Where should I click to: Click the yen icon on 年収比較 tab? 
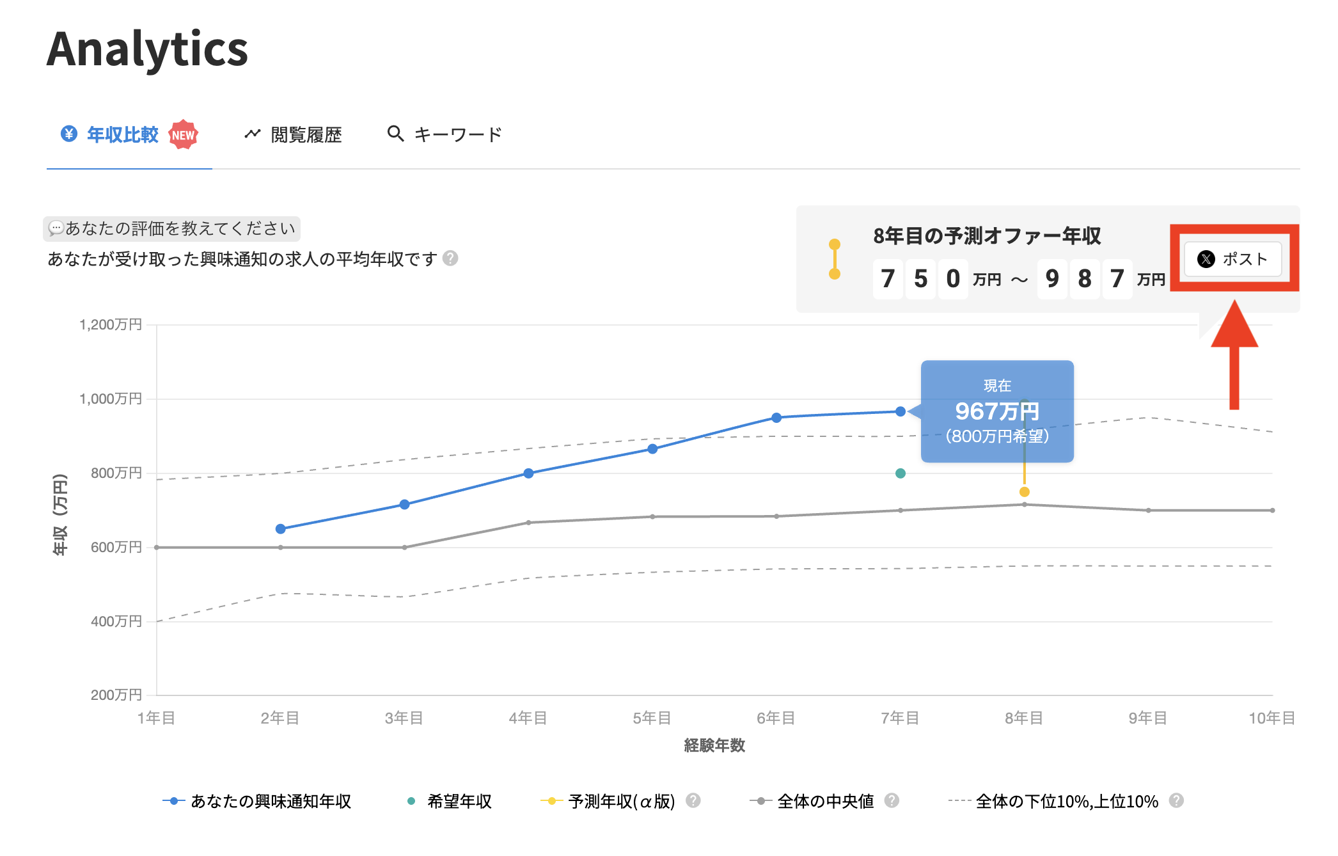69,134
